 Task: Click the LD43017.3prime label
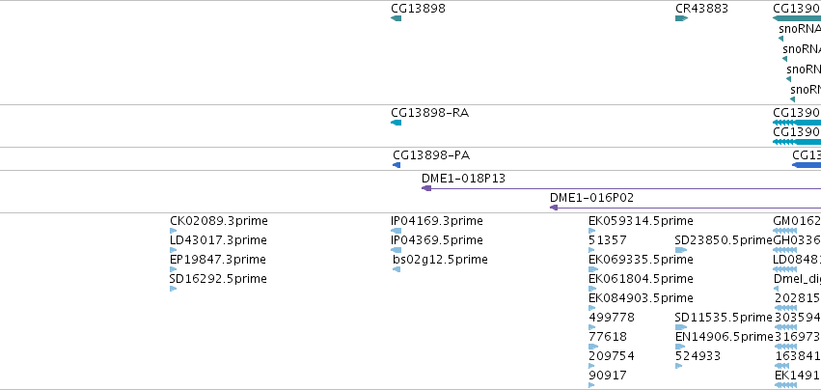tap(218, 239)
